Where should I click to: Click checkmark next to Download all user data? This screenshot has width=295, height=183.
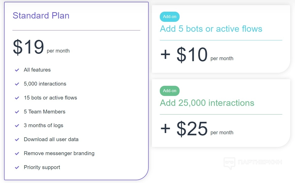[17, 140]
